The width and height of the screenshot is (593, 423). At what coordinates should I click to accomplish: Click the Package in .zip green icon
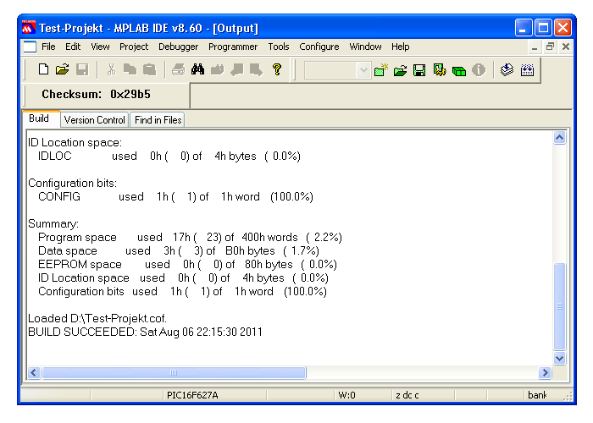click(x=459, y=70)
